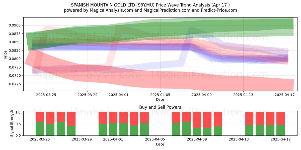Image resolution: width=301 pixels, height=150 pixels.
Task: Click 2025-03-29 under the price chart
Action: [88, 95]
